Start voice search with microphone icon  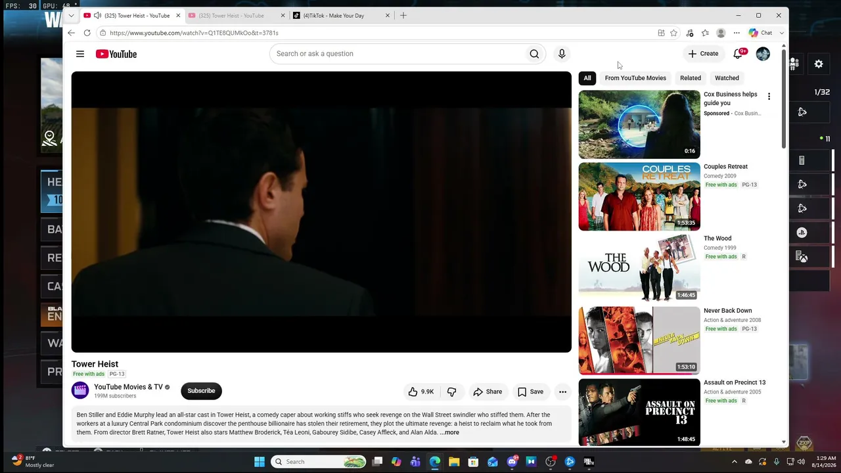562,54
